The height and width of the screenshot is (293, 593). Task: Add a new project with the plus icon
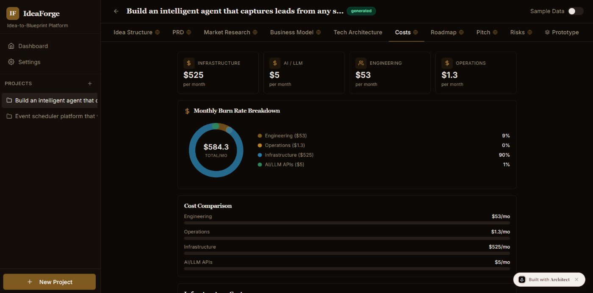click(90, 83)
